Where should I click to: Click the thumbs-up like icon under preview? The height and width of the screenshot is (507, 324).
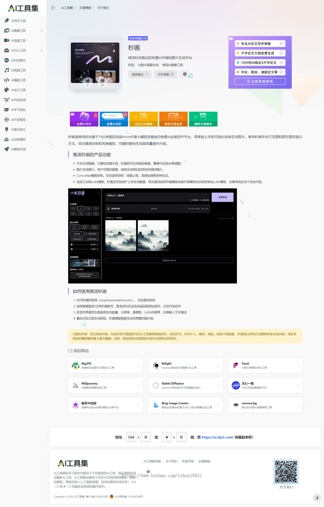(87, 81)
